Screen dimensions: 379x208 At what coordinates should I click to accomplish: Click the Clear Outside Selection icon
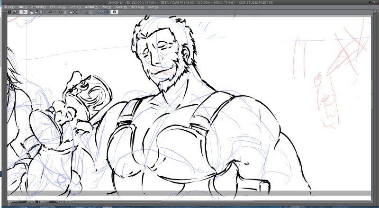point(65,12)
